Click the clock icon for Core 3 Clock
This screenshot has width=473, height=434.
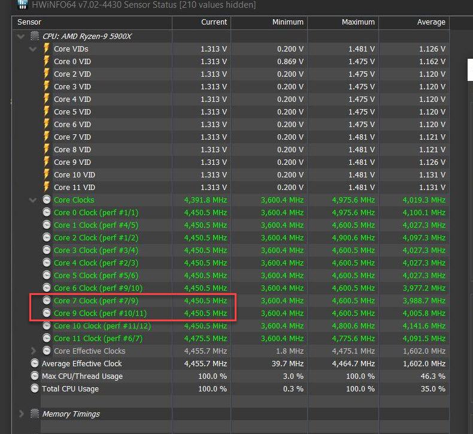click(x=47, y=250)
